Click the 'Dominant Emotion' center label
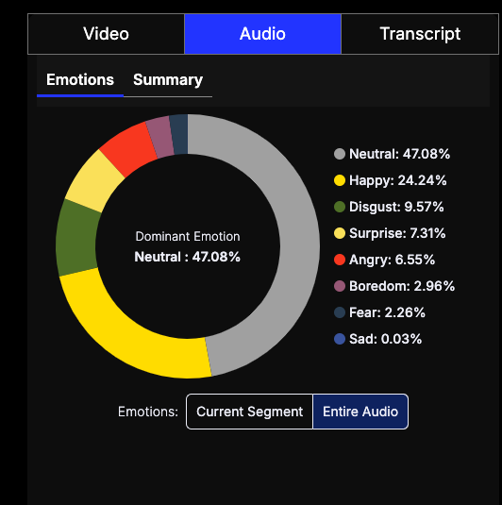 [188, 236]
